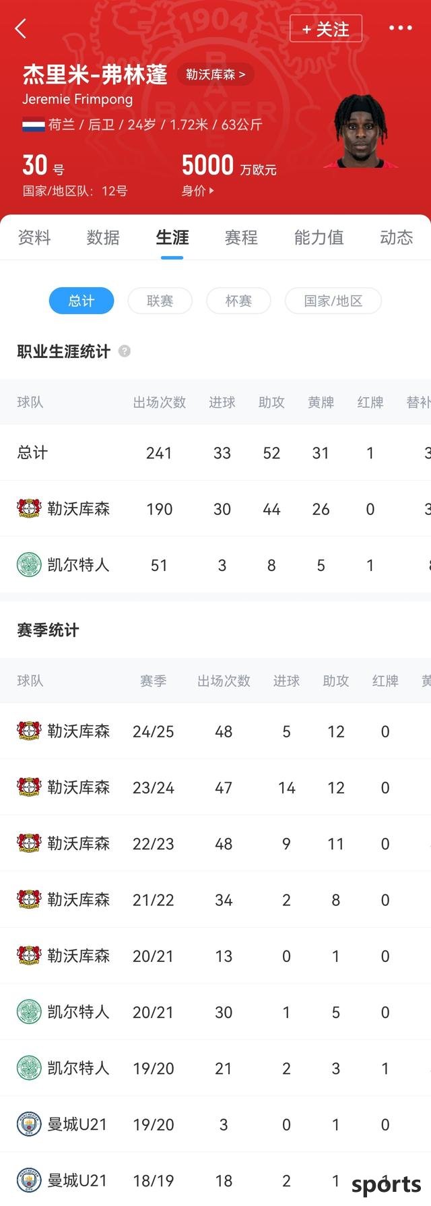Switch to the 数据 tab
This screenshot has width=431, height=1206.
pos(103,237)
